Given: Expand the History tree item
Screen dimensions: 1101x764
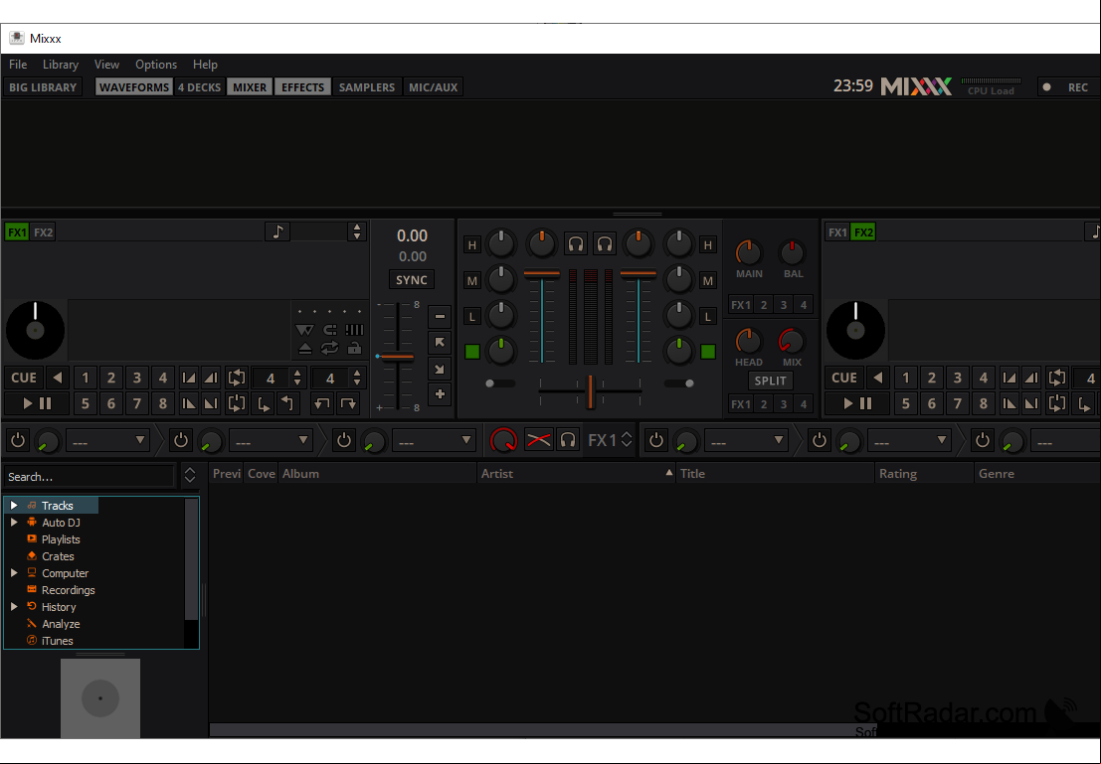Looking at the screenshot, I should 13,606.
